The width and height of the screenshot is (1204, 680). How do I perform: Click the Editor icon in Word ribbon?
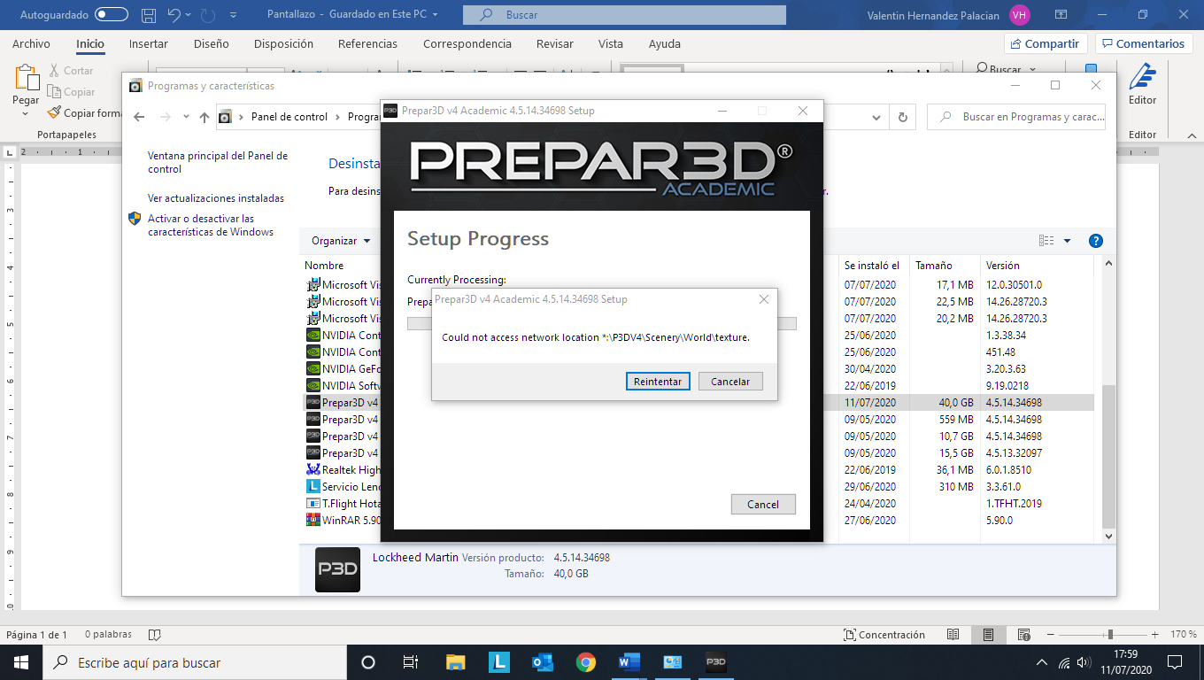point(1142,85)
